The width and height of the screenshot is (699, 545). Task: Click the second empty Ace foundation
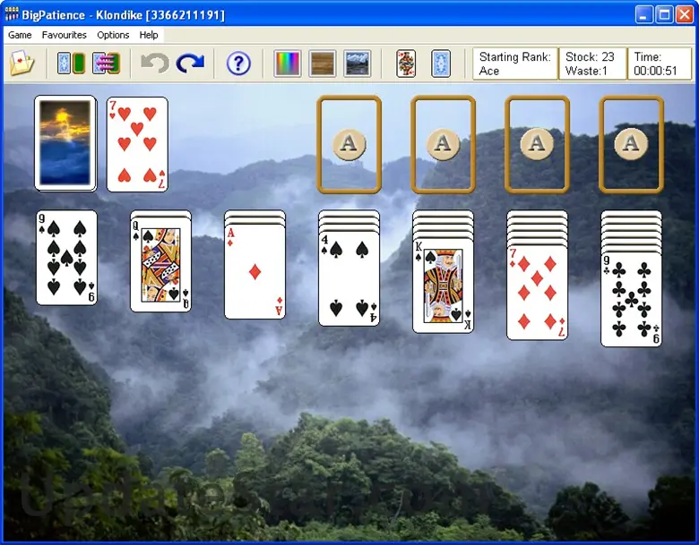pyautogui.click(x=443, y=144)
